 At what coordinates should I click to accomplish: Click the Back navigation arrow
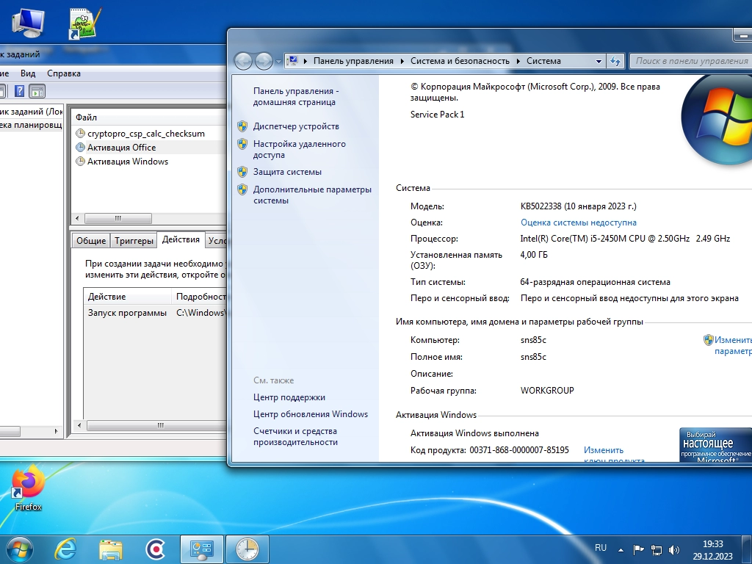point(244,61)
